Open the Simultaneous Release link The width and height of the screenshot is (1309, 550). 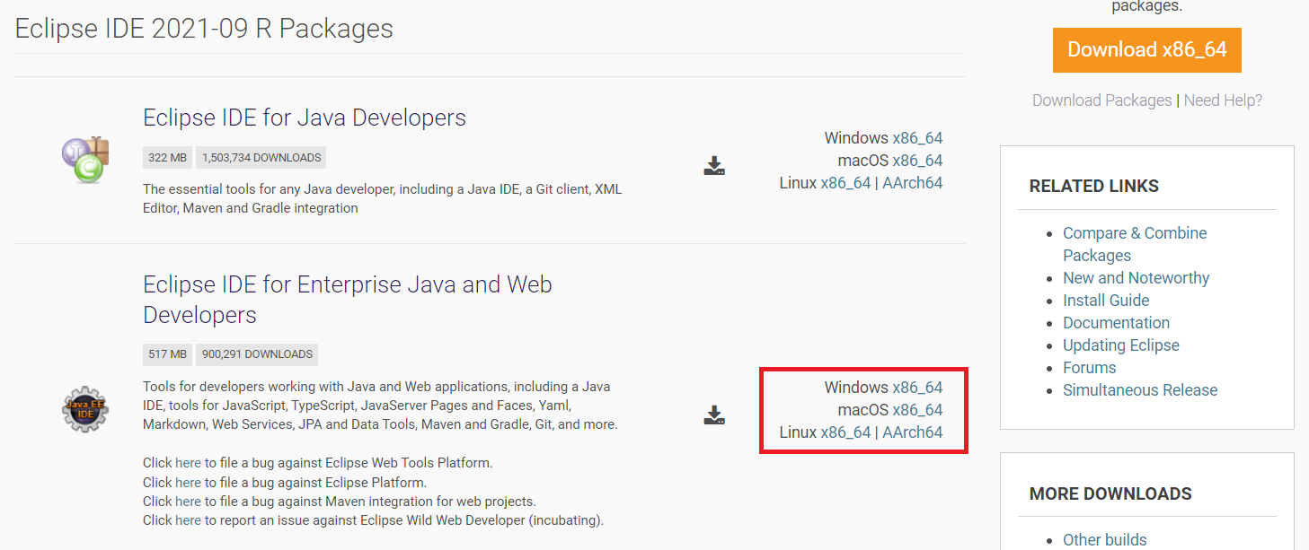(x=1140, y=390)
